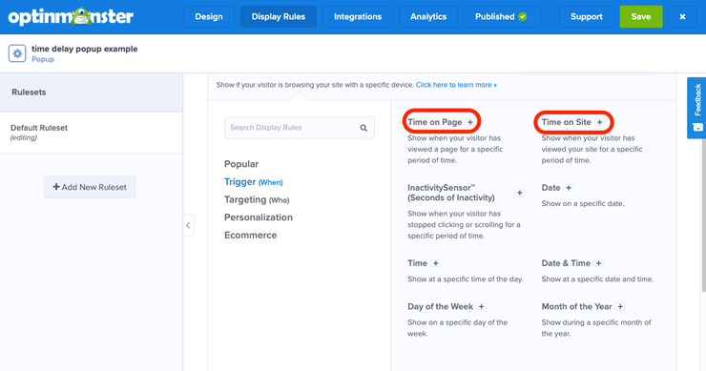This screenshot has height=371, width=706.
Task: Open the Display Rules tab
Action: (279, 16)
